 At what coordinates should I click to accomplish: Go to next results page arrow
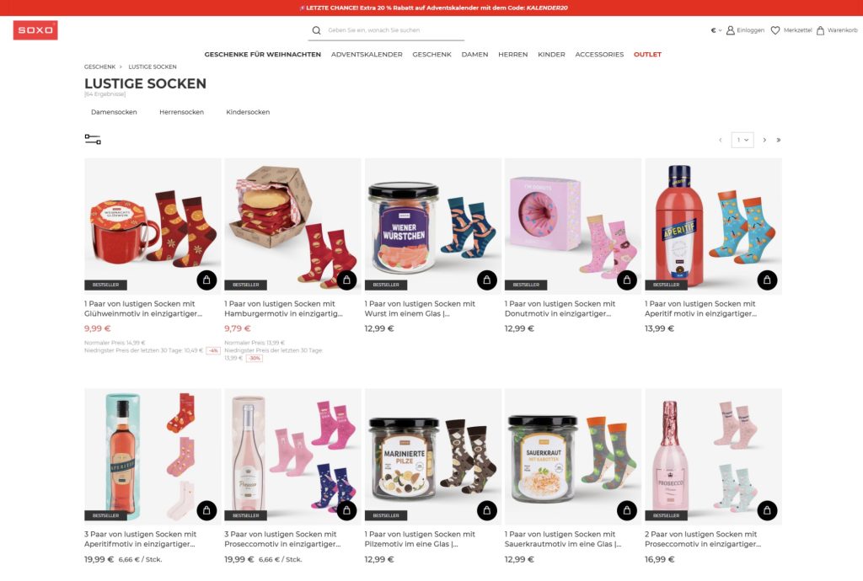[x=764, y=140]
